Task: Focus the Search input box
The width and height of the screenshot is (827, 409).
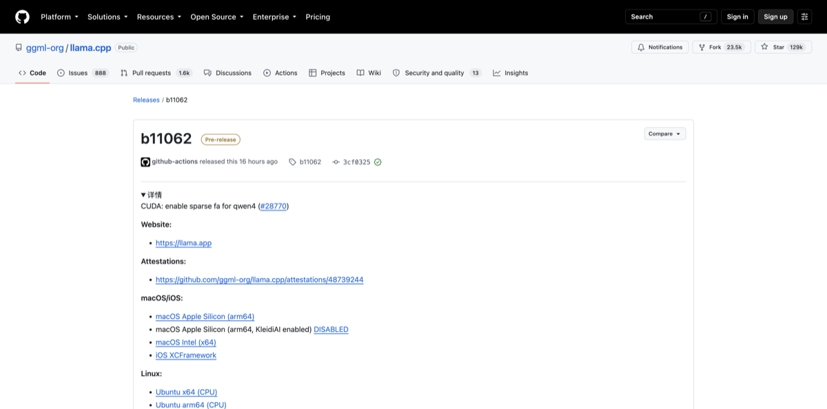Action: (x=671, y=17)
